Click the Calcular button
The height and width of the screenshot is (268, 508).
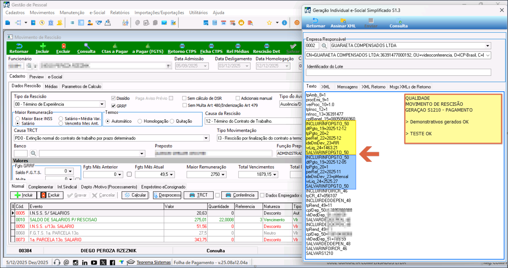pos(135,195)
